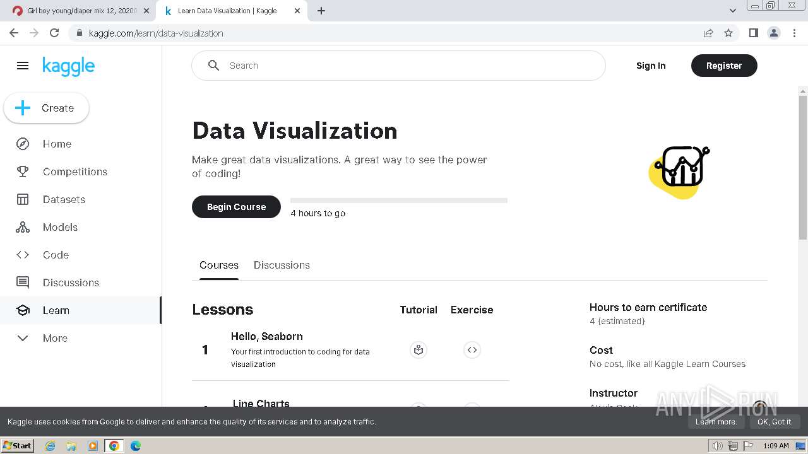The image size is (808, 454).
Task: Open the Kaggle hamburger menu
Action: coord(23,66)
